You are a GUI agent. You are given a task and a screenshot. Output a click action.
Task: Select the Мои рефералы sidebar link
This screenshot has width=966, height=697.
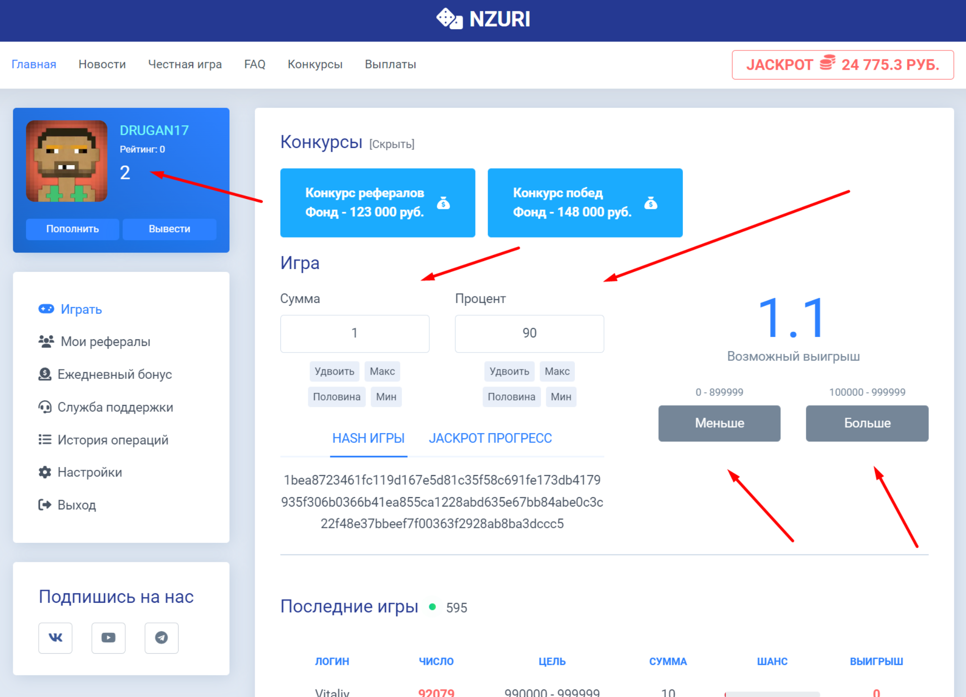(94, 342)
